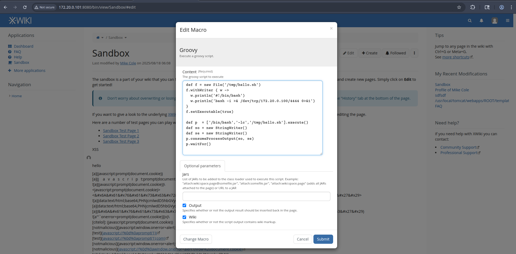The image size is (516, 254).
Task: Open Profile of Mike Cole recent modification
Action: 452,90
